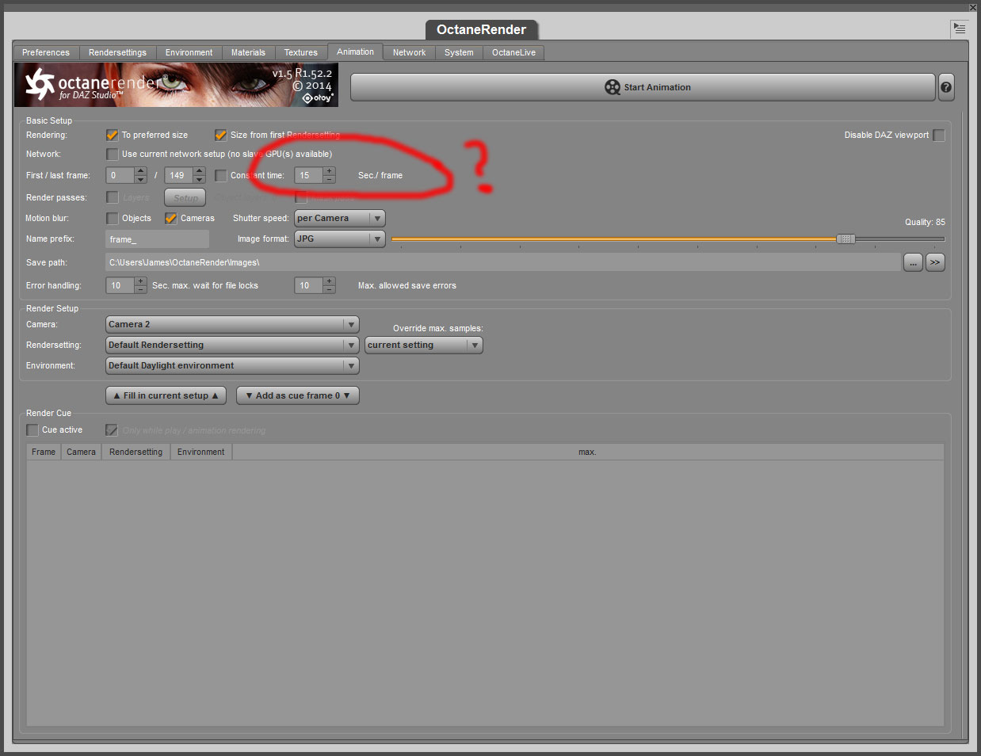Image resolution: width=981 pixels, height=756 pixels.
Task: Increase seconds per frame with plus
Action: [x=330, y=171]
